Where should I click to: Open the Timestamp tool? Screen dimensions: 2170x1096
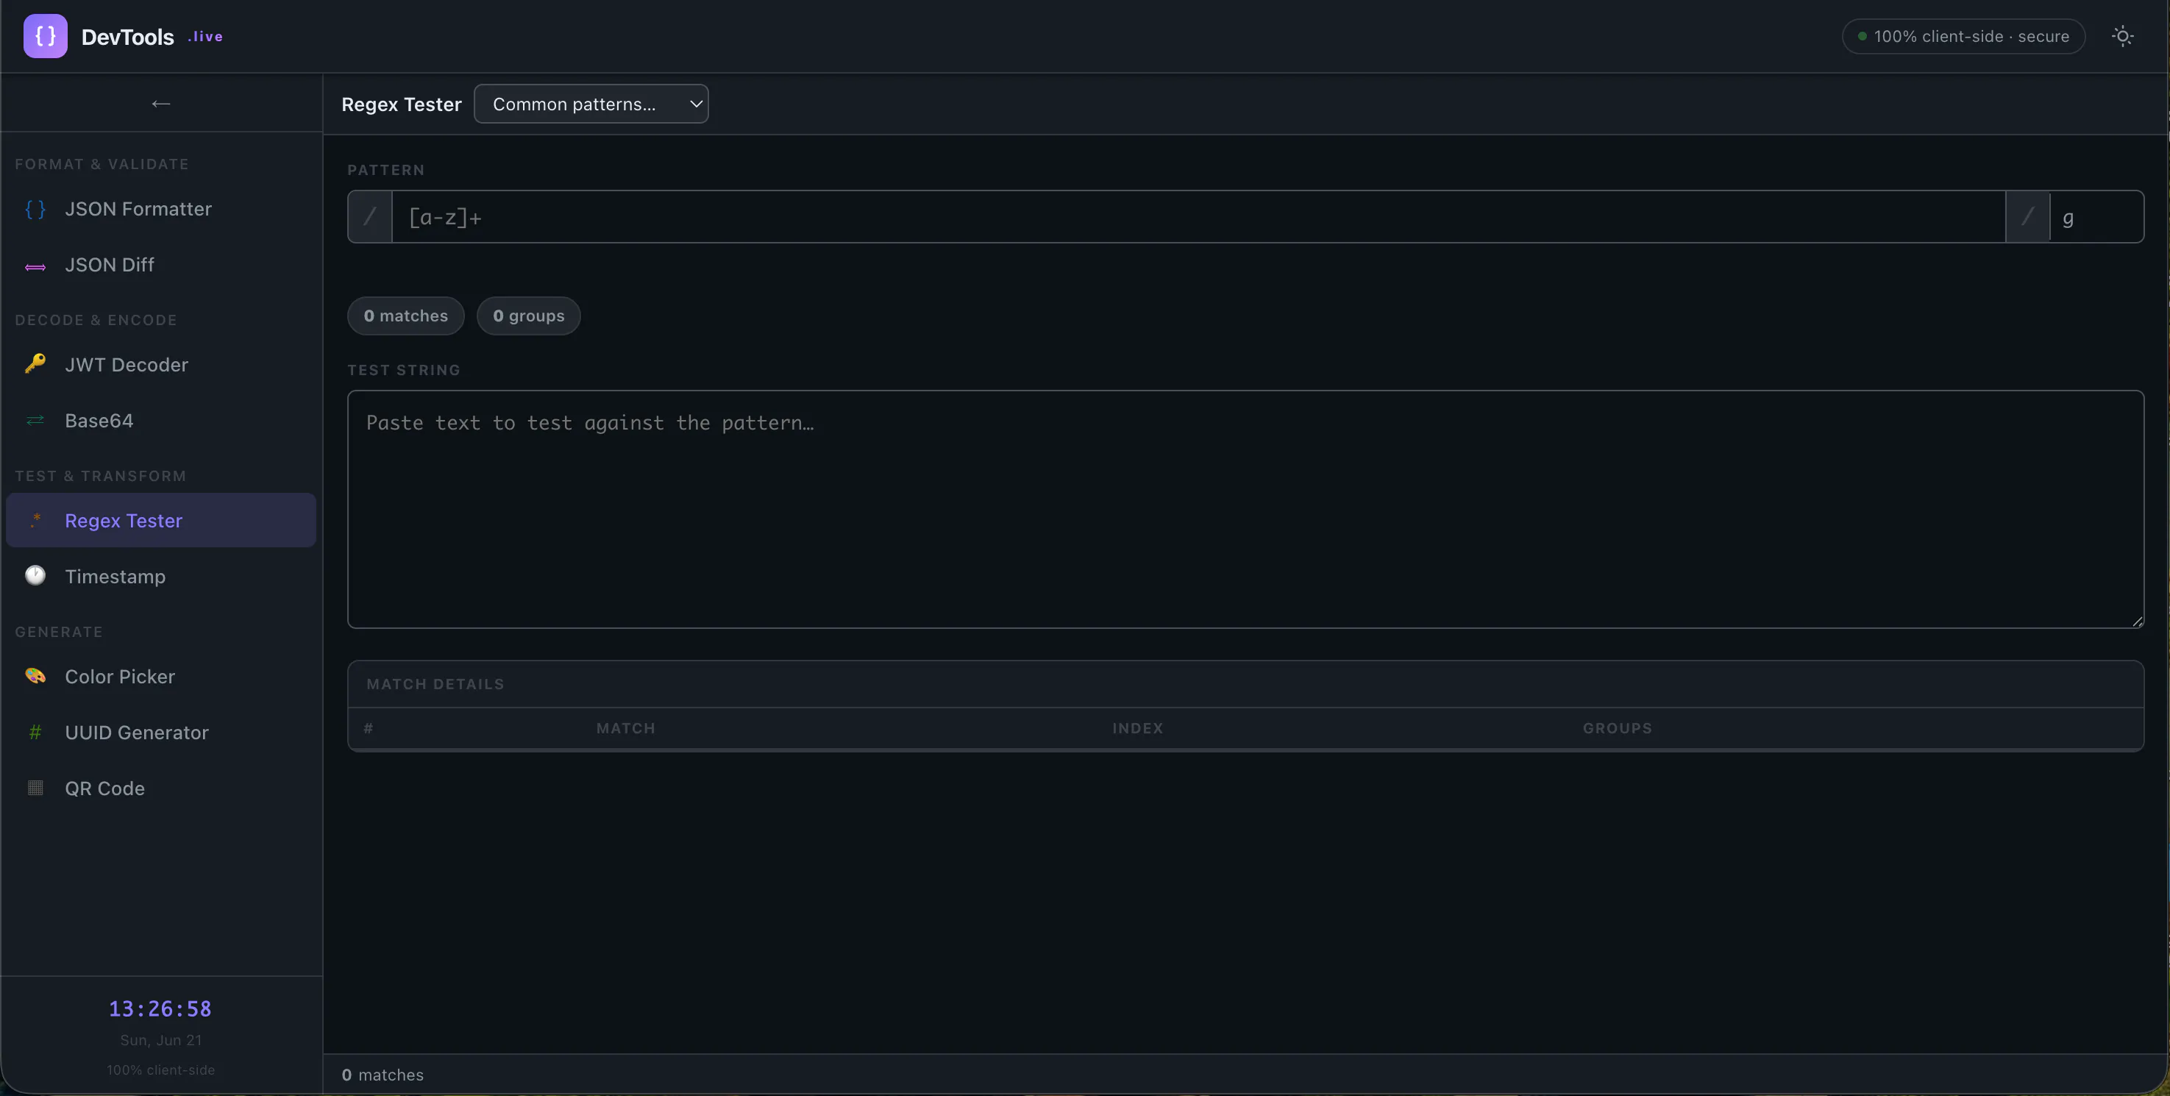[161, 576]
